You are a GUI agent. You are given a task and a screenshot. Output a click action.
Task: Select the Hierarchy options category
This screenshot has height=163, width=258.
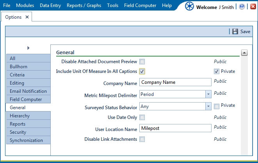click(x=28, y=116)
